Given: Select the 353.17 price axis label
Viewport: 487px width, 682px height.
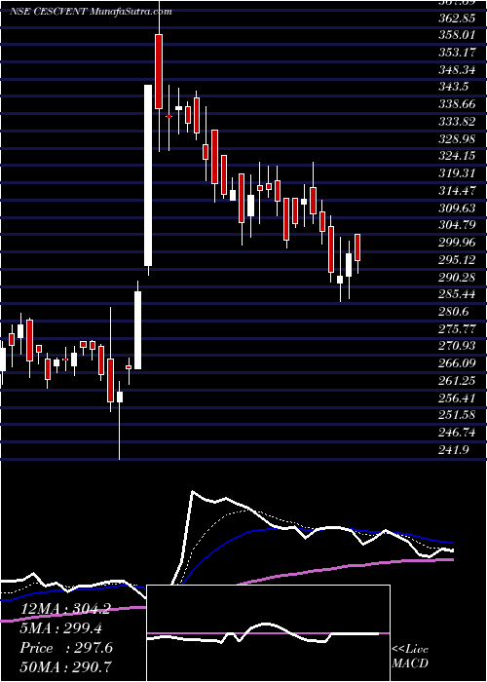Looking at the screenshot, I should [458, 53].
